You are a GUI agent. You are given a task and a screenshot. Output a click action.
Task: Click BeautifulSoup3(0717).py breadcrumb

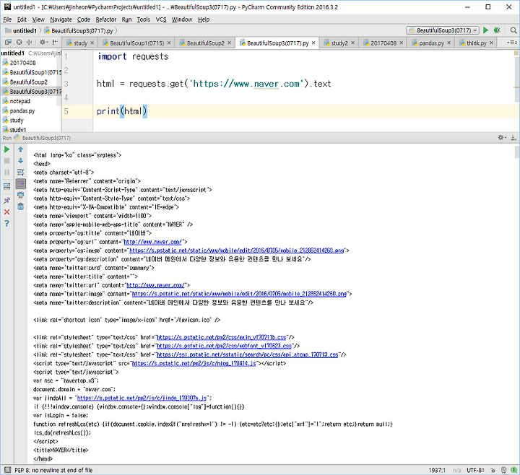(79, 31)
